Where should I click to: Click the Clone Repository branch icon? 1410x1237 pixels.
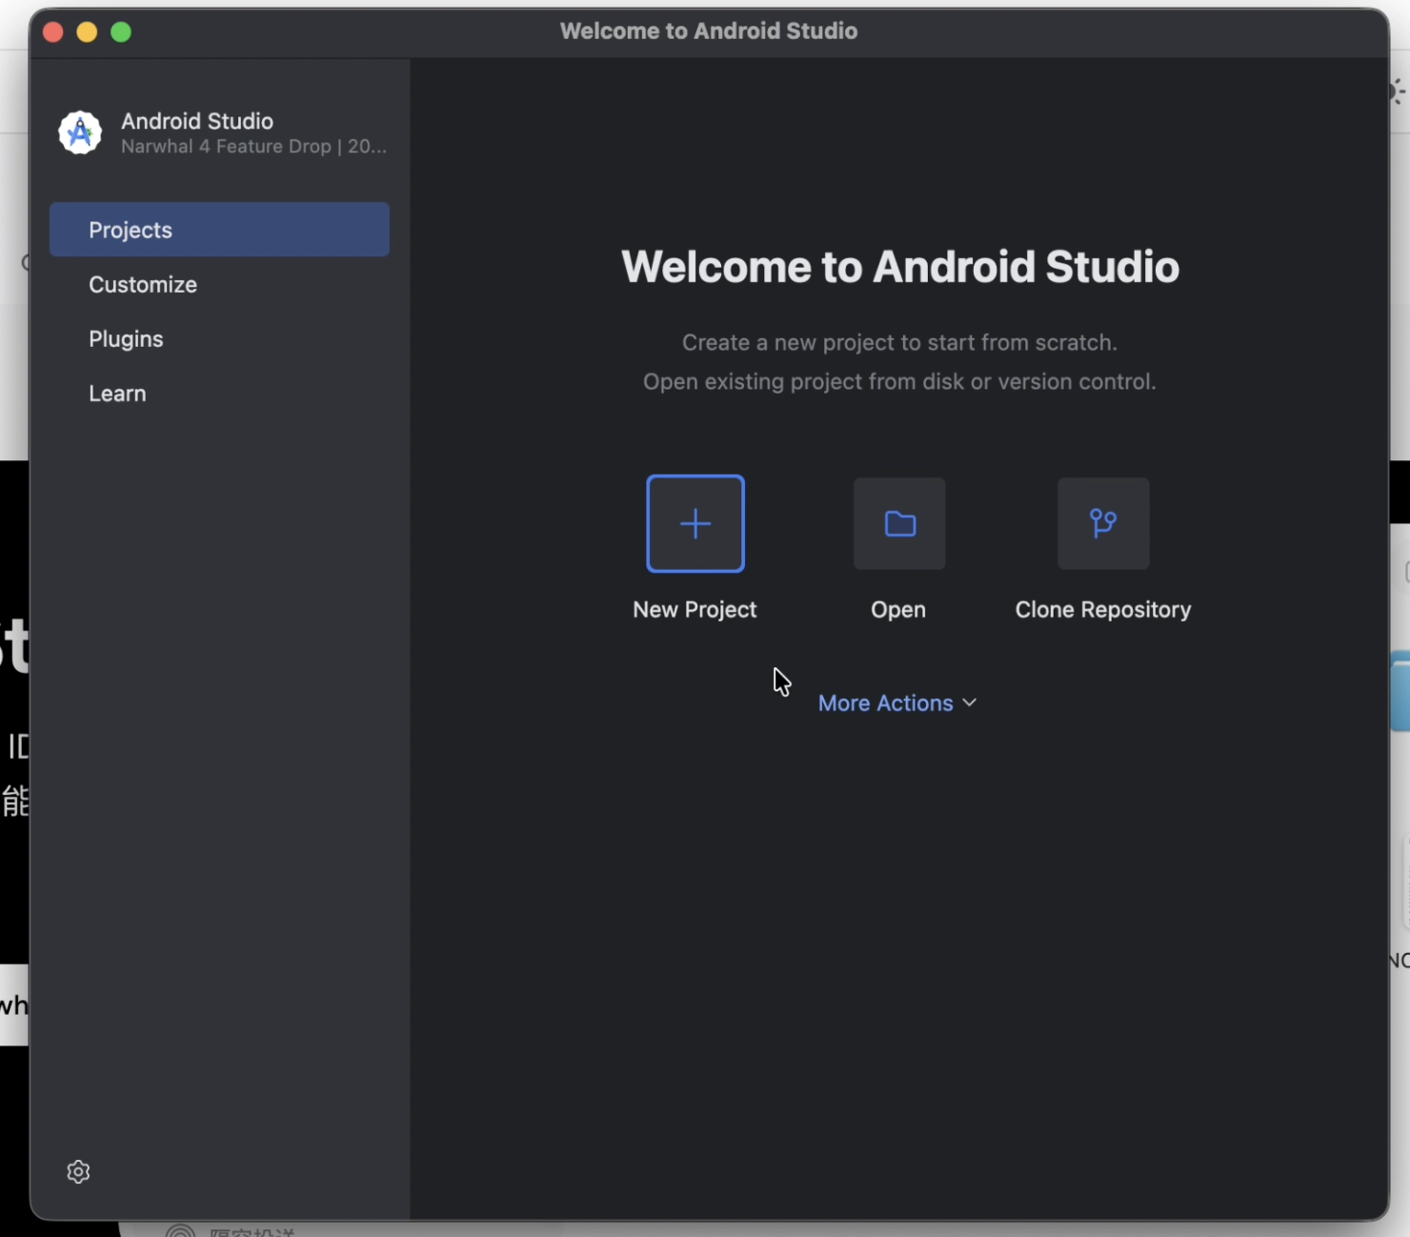point(1103,523)
